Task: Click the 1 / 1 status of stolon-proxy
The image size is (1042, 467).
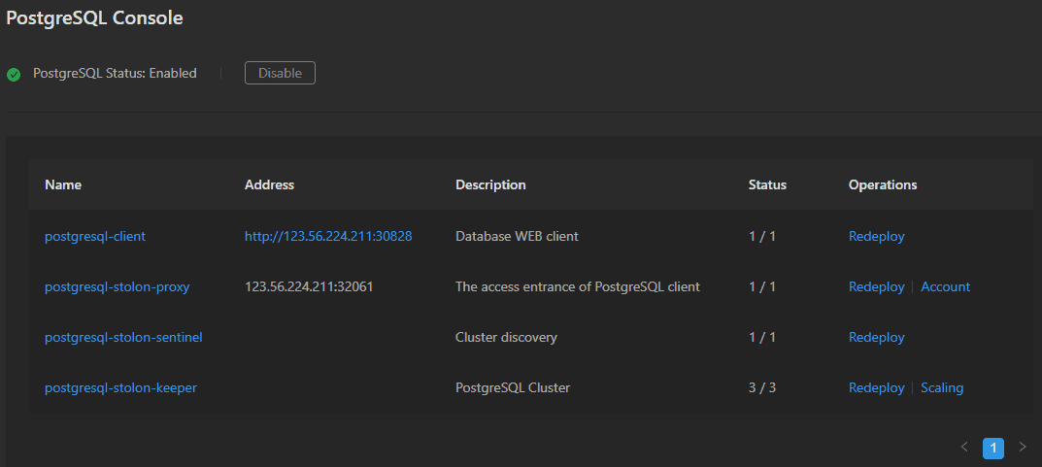Action: pyautogui.click(x=762, y=287)
